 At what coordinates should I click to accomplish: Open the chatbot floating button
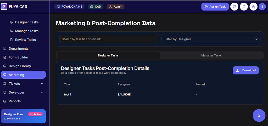[259, 115]
